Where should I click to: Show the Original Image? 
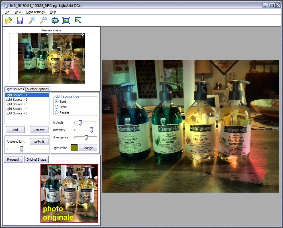pyautogui.click(x=36, y=160)
